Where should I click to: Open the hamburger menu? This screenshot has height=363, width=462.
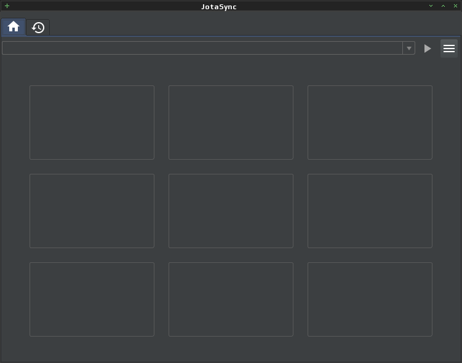coord(448,49)
